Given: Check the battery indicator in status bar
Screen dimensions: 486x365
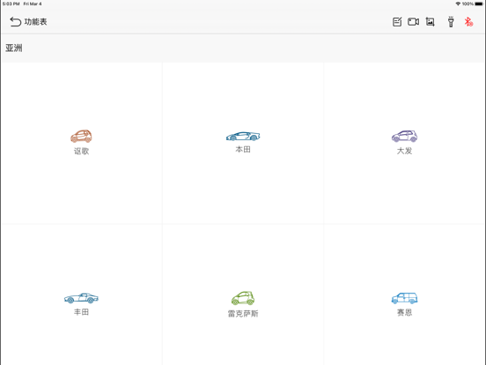Looking at the screenshot, I should [x=479, y=4].
